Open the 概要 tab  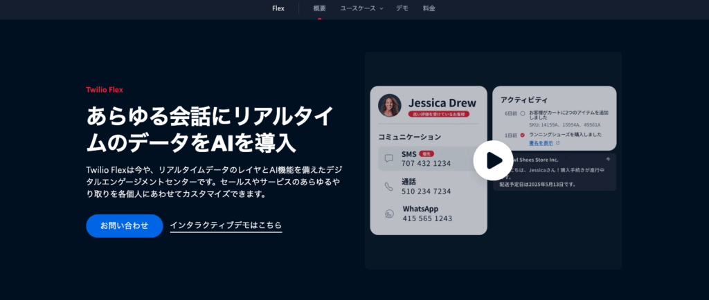point(319,8)
